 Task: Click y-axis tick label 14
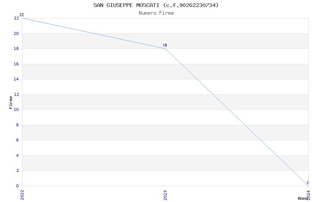click(x=16, y=79)
